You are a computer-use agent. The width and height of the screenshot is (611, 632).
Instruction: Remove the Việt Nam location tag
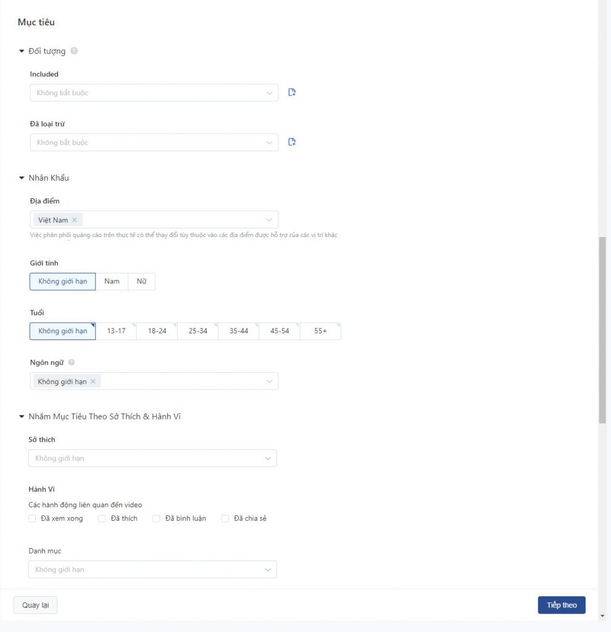click(x=74, y=220)
